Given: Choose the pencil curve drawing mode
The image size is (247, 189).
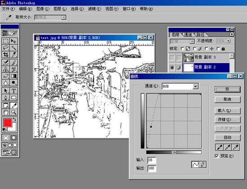Looking at the screenshot, I should (203, 164).
